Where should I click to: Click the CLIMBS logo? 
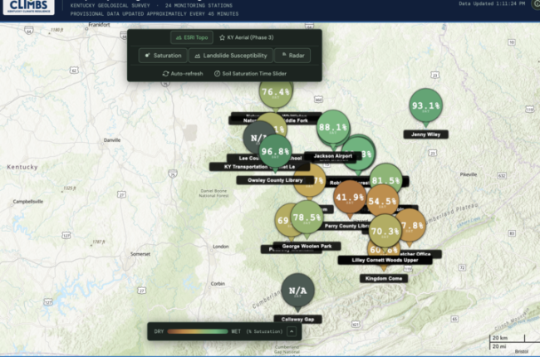click(x=28, y=7)
